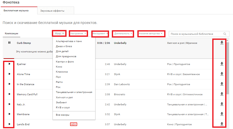Click the Композиции column header
The image size is (233, 129).
pyautogui.click(x=11, y=34)
